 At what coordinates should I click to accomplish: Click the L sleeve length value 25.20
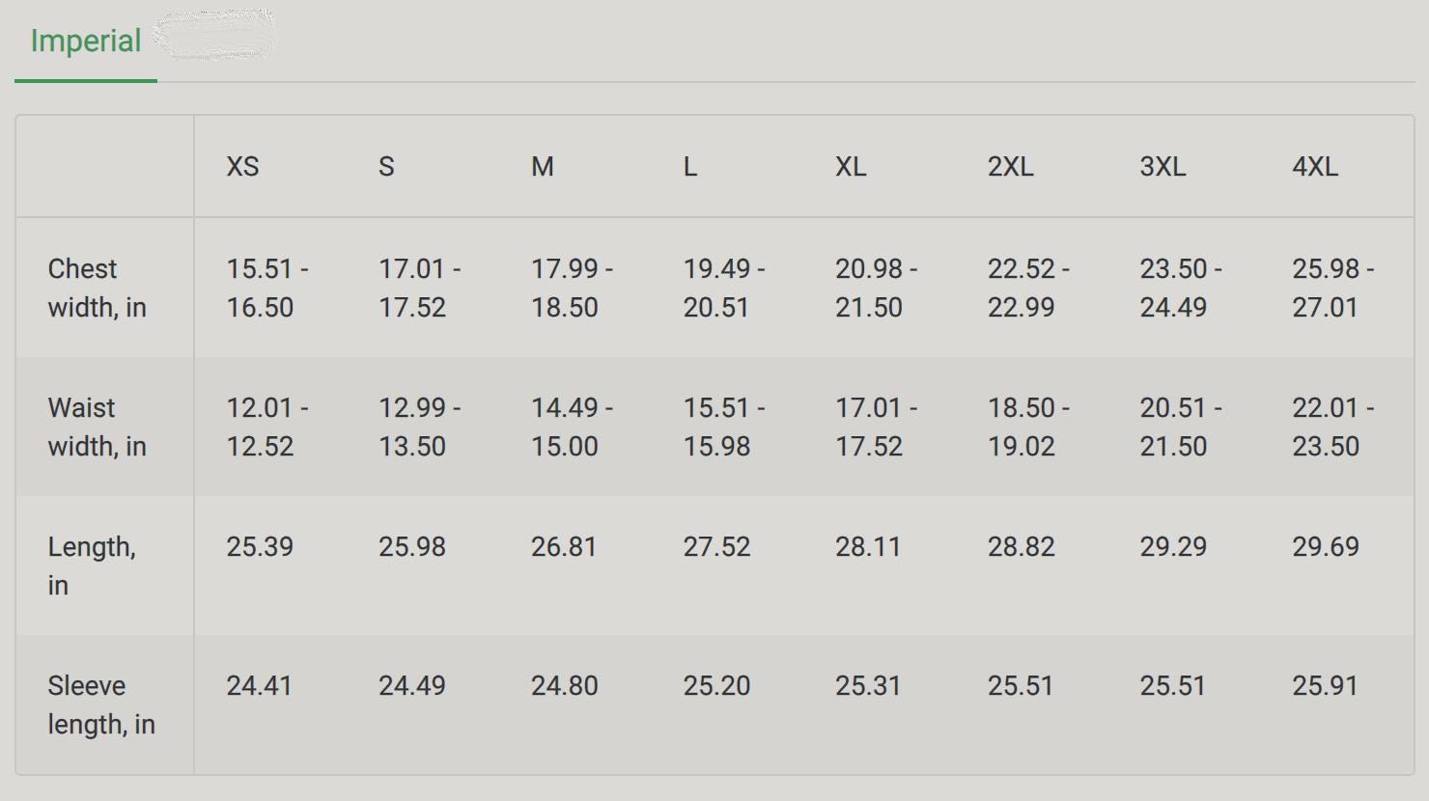point(716,686)
